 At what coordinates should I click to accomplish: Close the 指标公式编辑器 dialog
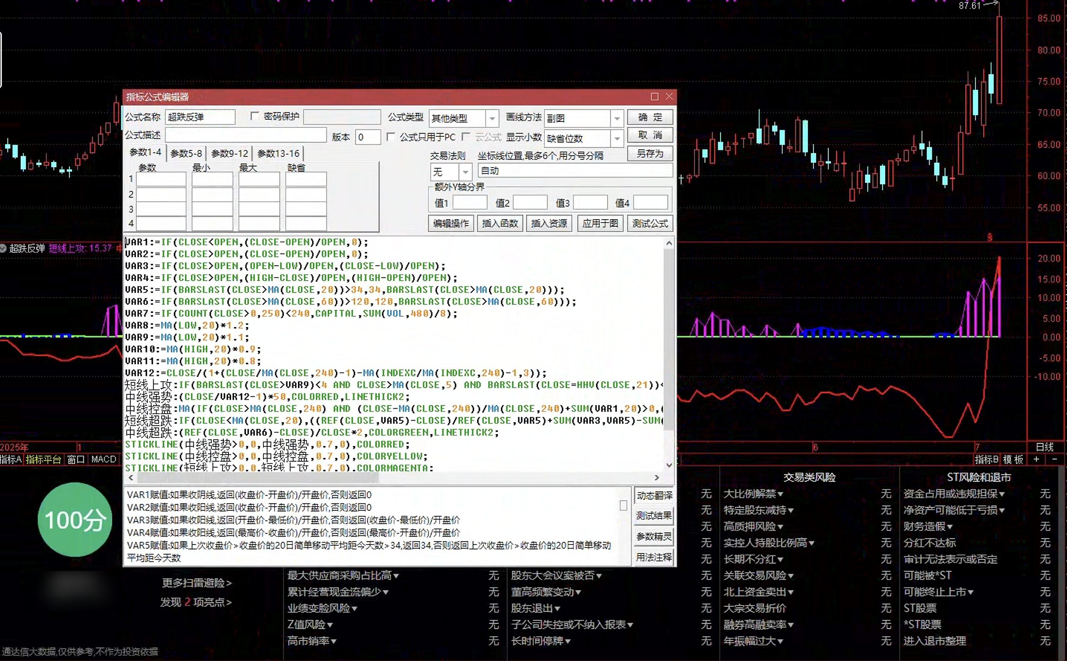pyautogui.click(x=669, y=97)
